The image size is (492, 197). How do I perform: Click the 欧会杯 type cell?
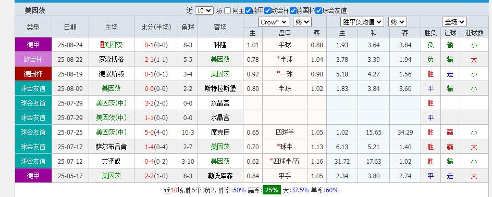coord(33,59)
